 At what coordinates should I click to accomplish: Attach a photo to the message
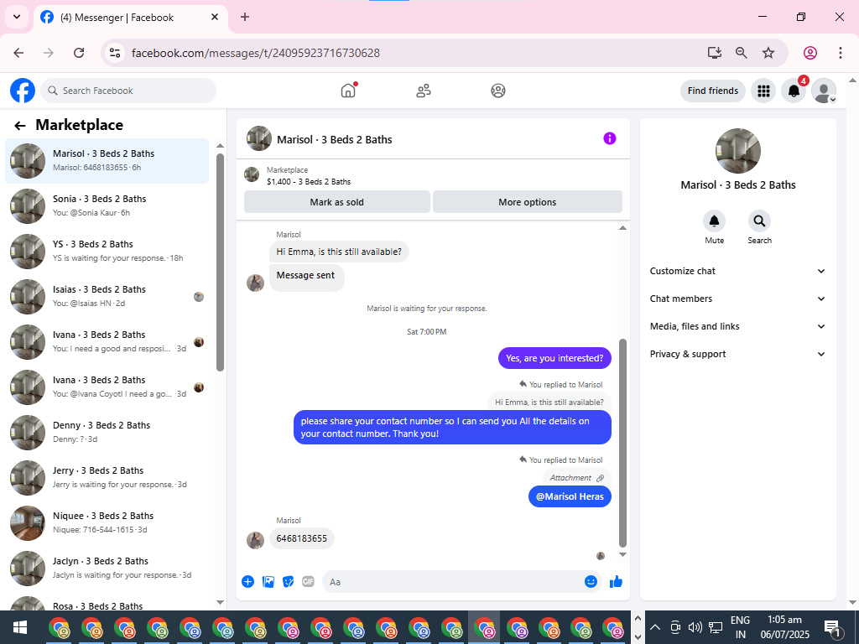click(x=268, y=582)
